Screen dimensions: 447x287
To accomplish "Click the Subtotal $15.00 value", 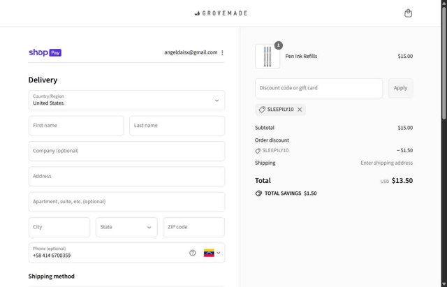I will click(x=405, y=128).
